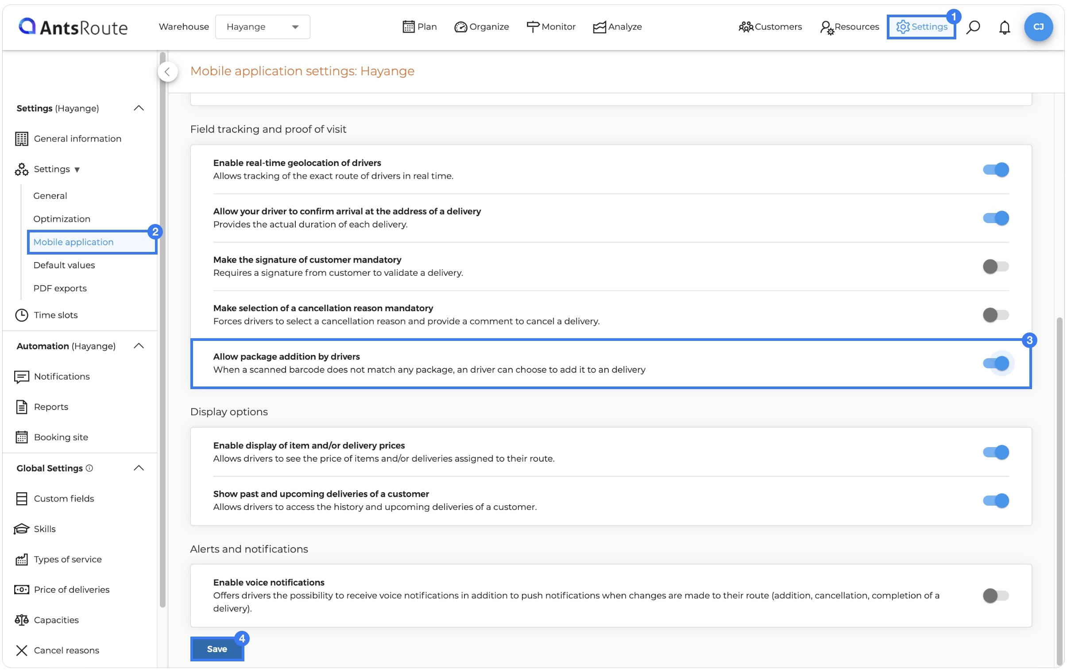Open the Plan menu
The image size is (1067, 672).
[419, 27]
